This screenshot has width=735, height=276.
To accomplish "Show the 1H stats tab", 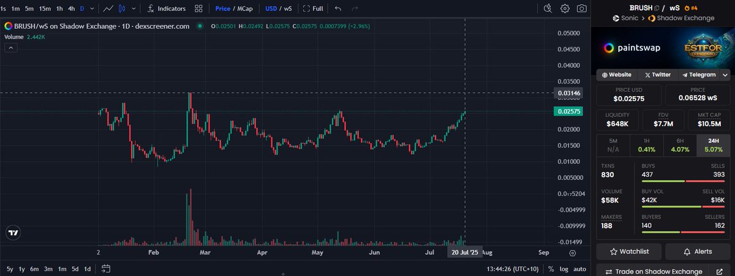I will point(646,144).
